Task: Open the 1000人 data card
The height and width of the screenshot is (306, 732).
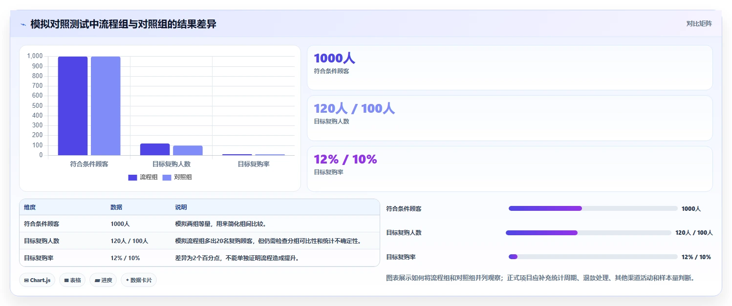Action: (510, 68)
